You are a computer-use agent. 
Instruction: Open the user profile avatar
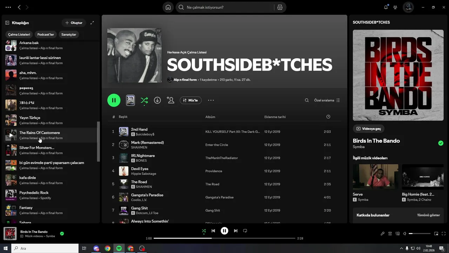(x=408, y=7)
